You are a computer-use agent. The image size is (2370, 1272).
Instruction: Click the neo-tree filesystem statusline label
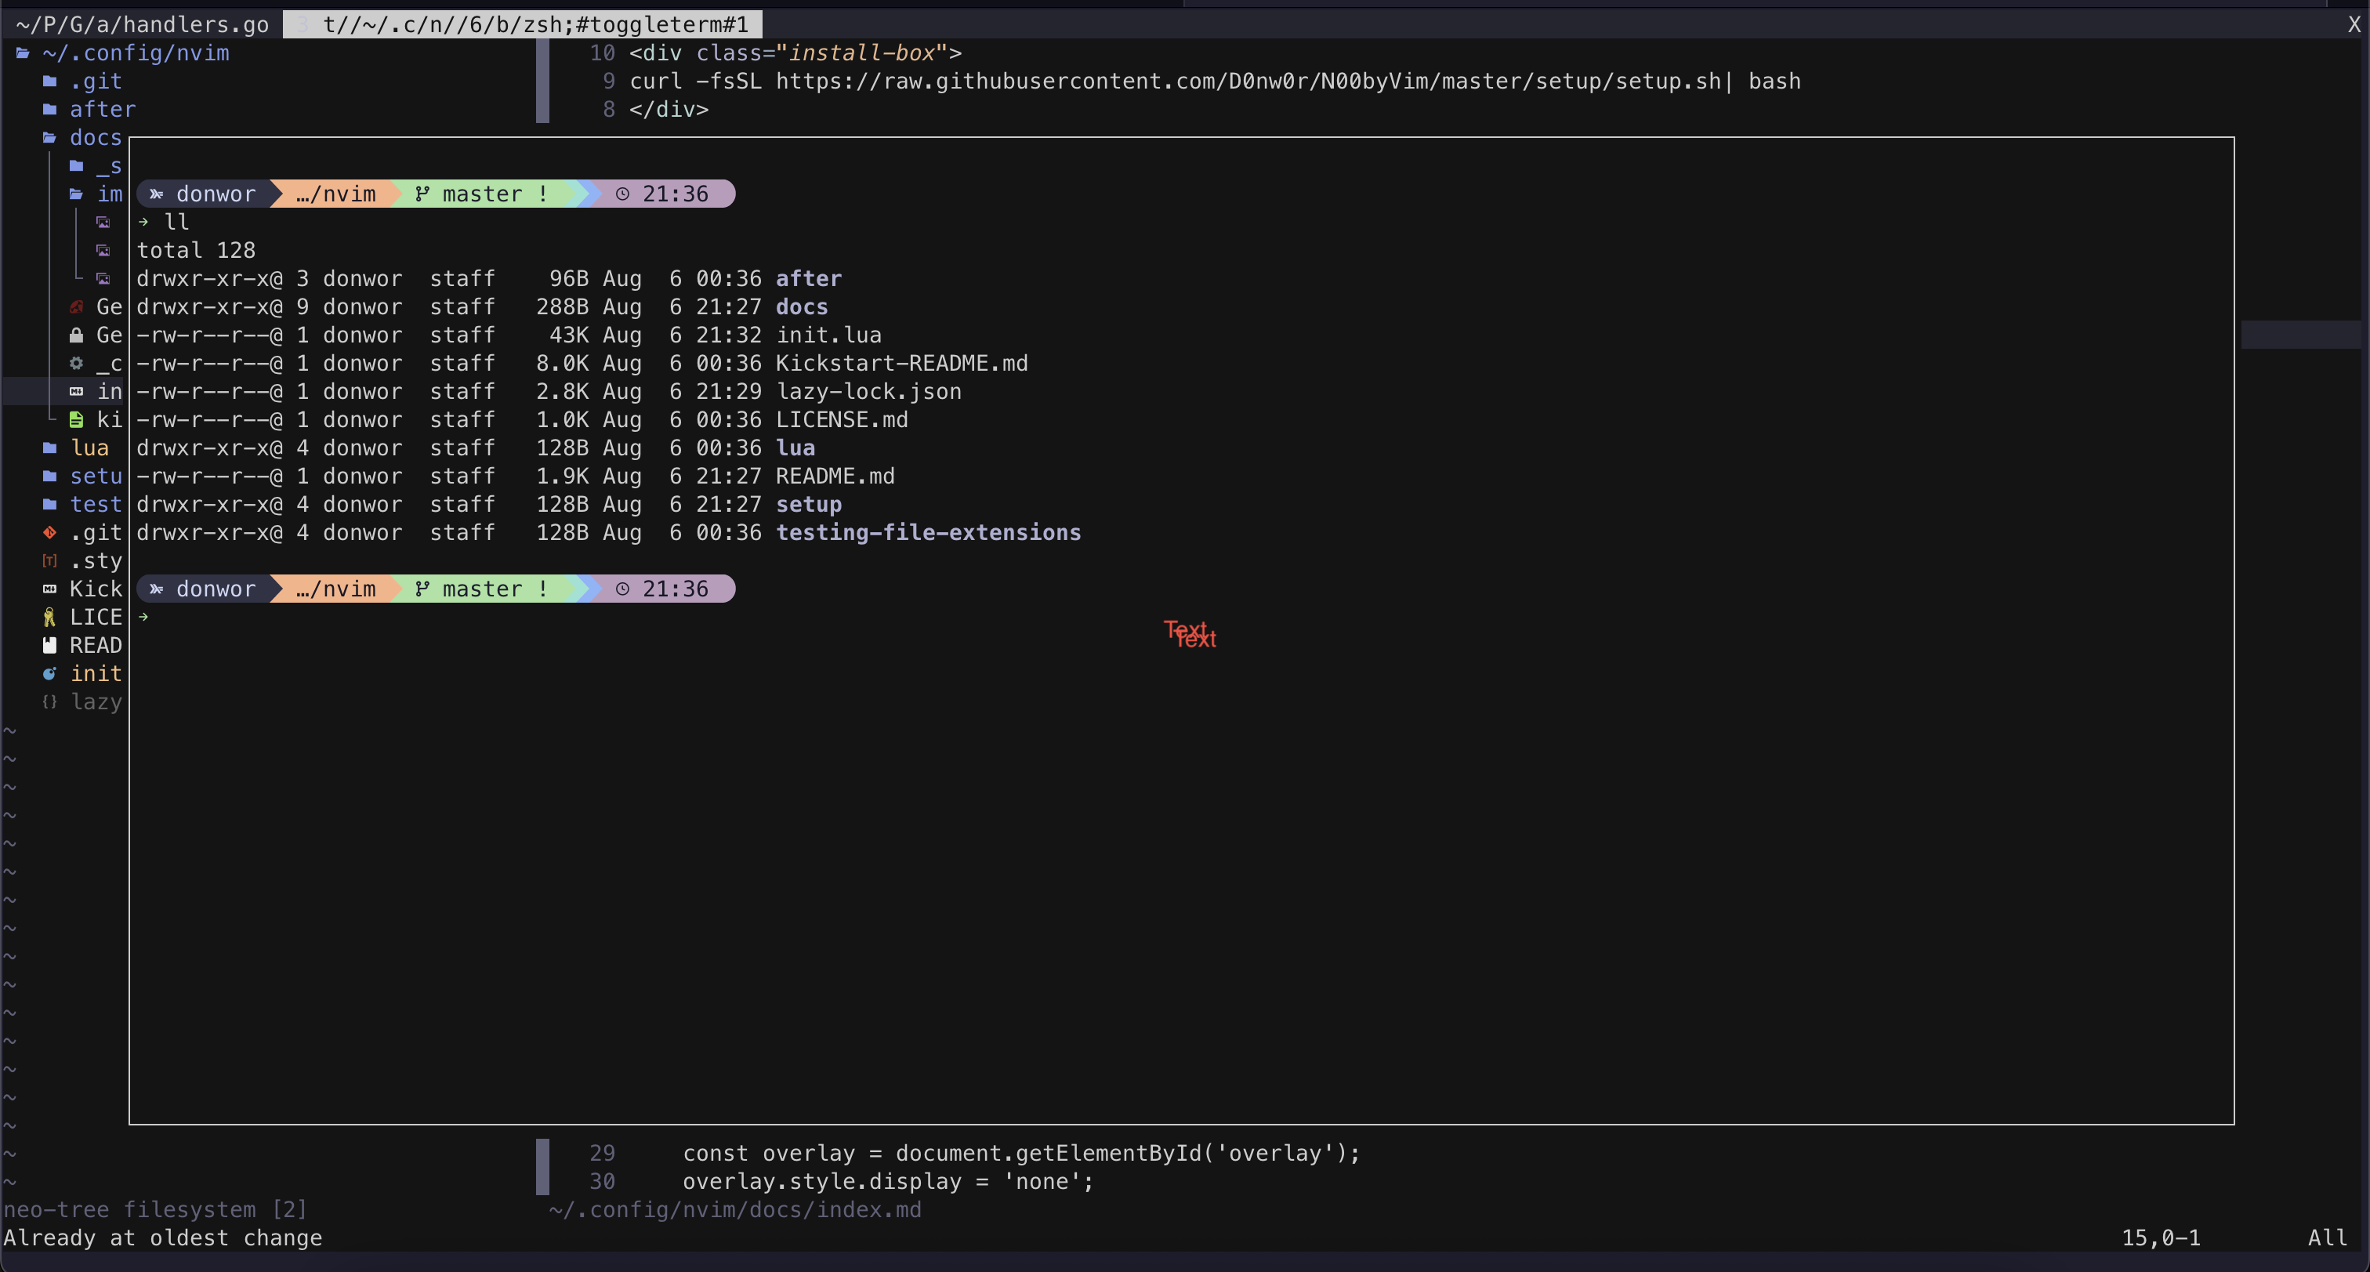[157, 1209]
